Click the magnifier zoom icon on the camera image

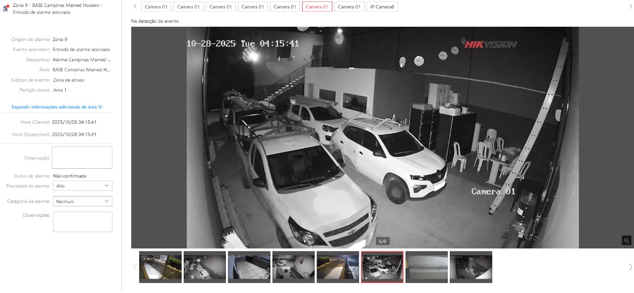point(627,241)
